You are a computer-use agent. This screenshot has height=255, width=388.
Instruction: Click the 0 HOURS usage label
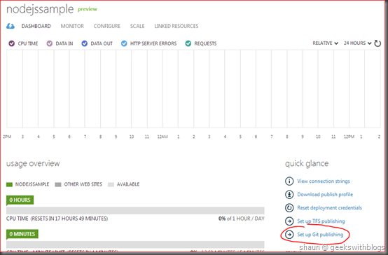(x=20, y=200)
